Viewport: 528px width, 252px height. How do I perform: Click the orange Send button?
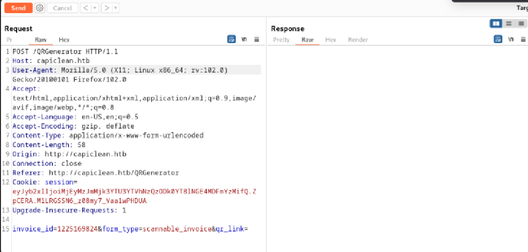pyautogui.click(x=18, y=8)
